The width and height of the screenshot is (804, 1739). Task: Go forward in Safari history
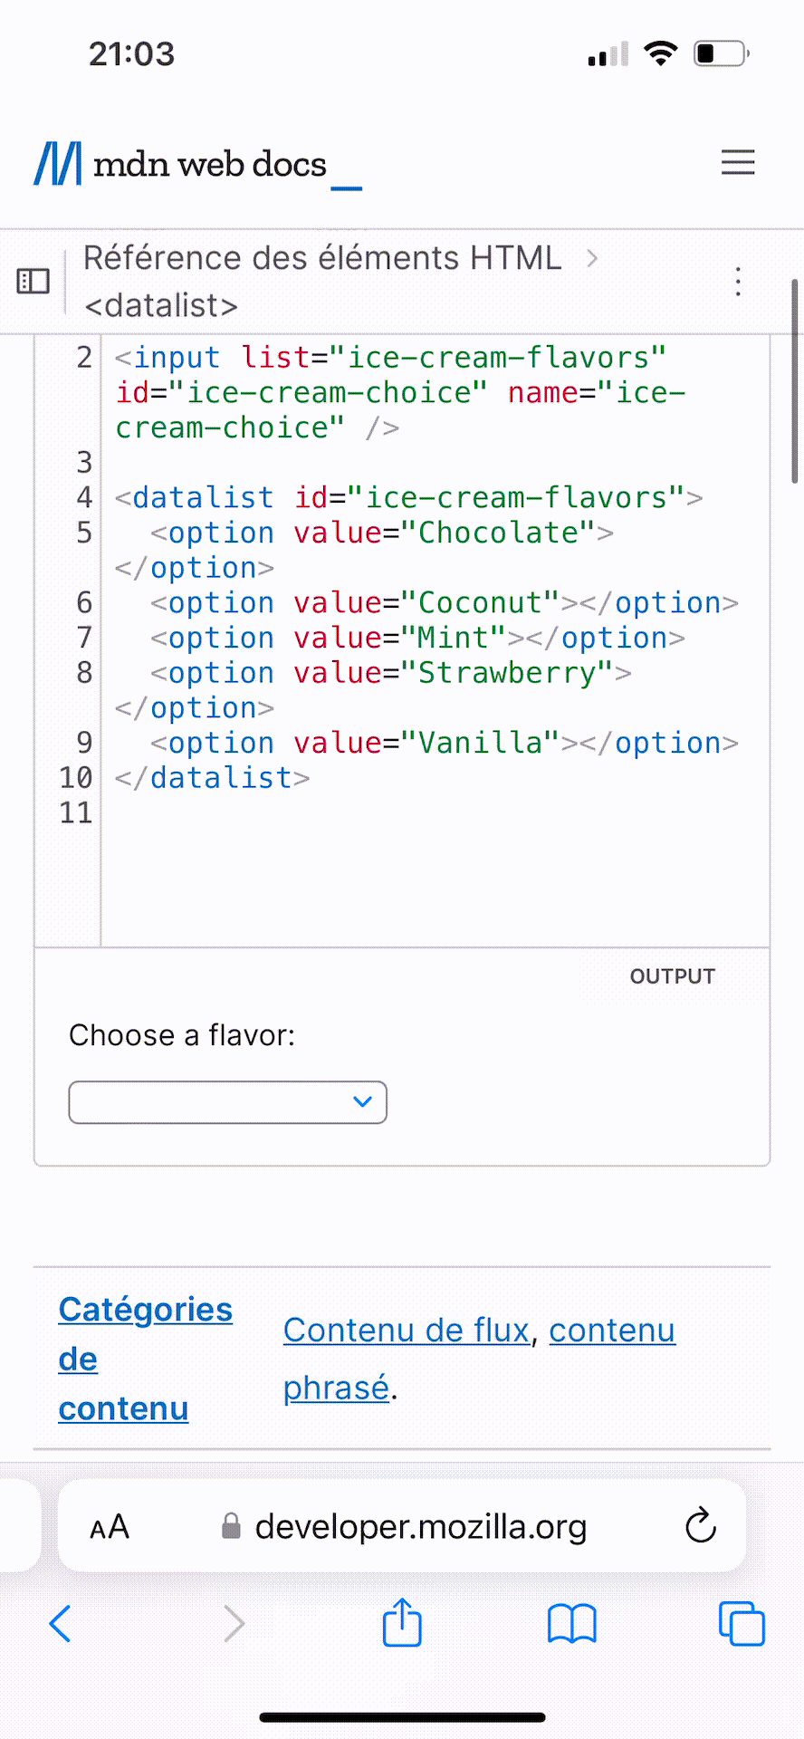coord(234,1623)
